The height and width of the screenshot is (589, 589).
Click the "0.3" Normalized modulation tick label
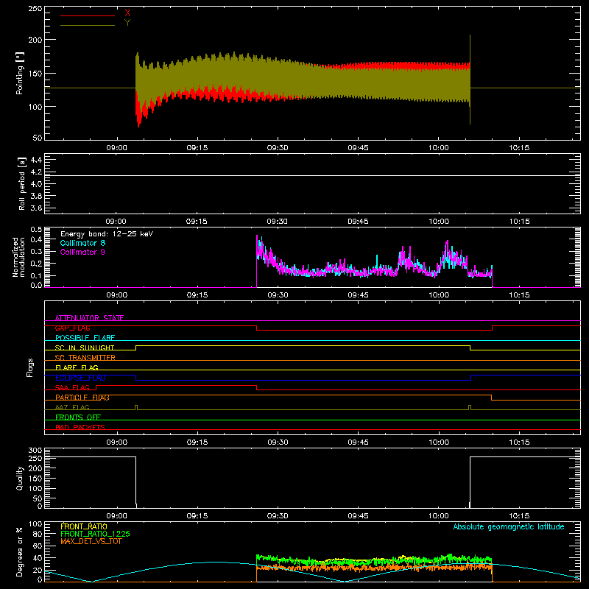[36, 252]
